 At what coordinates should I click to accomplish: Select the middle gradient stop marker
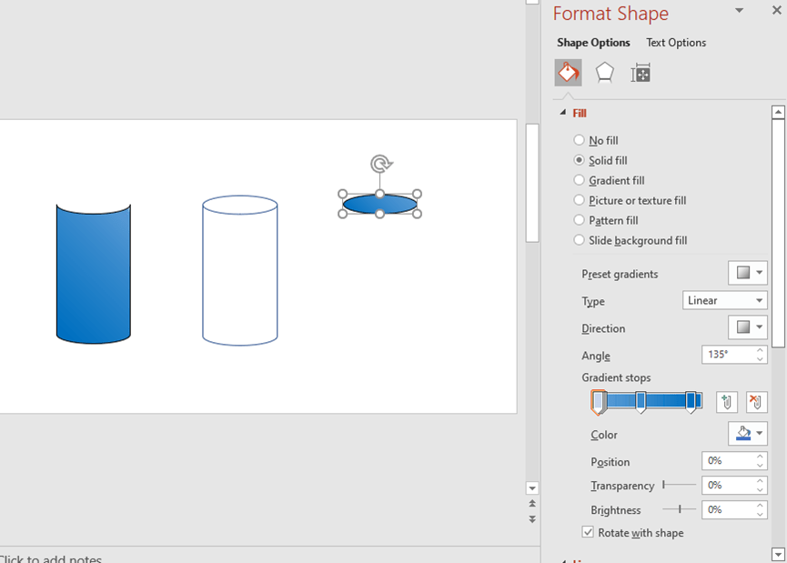pyautogui.click(x=641, y=402)
